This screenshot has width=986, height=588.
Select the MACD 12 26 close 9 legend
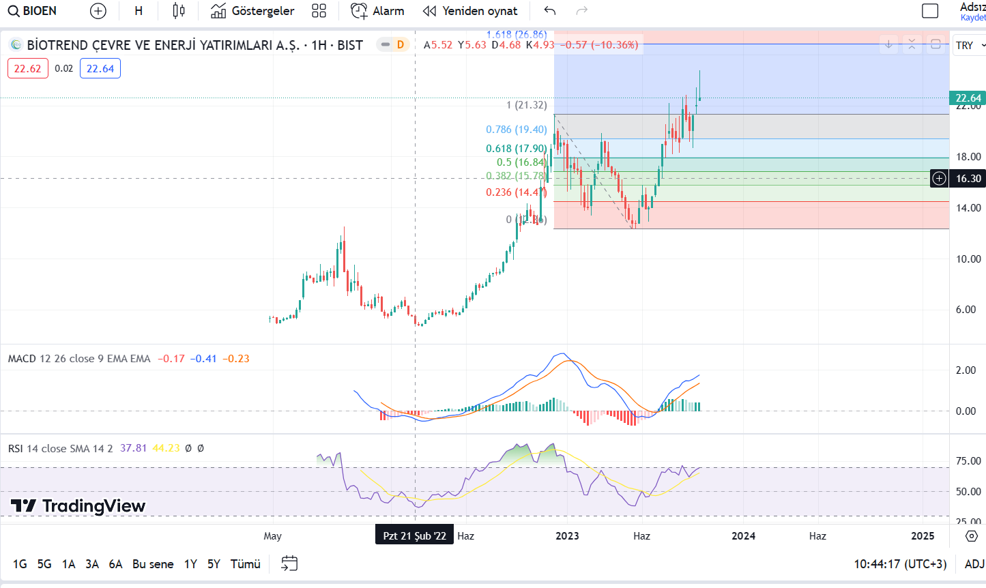pos(79,358)
